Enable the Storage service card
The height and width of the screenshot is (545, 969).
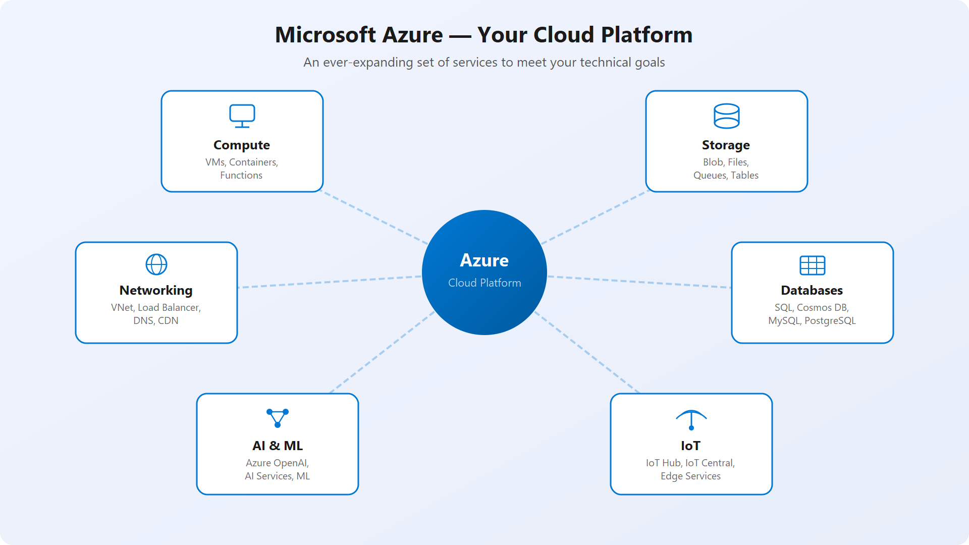[726, 141]
